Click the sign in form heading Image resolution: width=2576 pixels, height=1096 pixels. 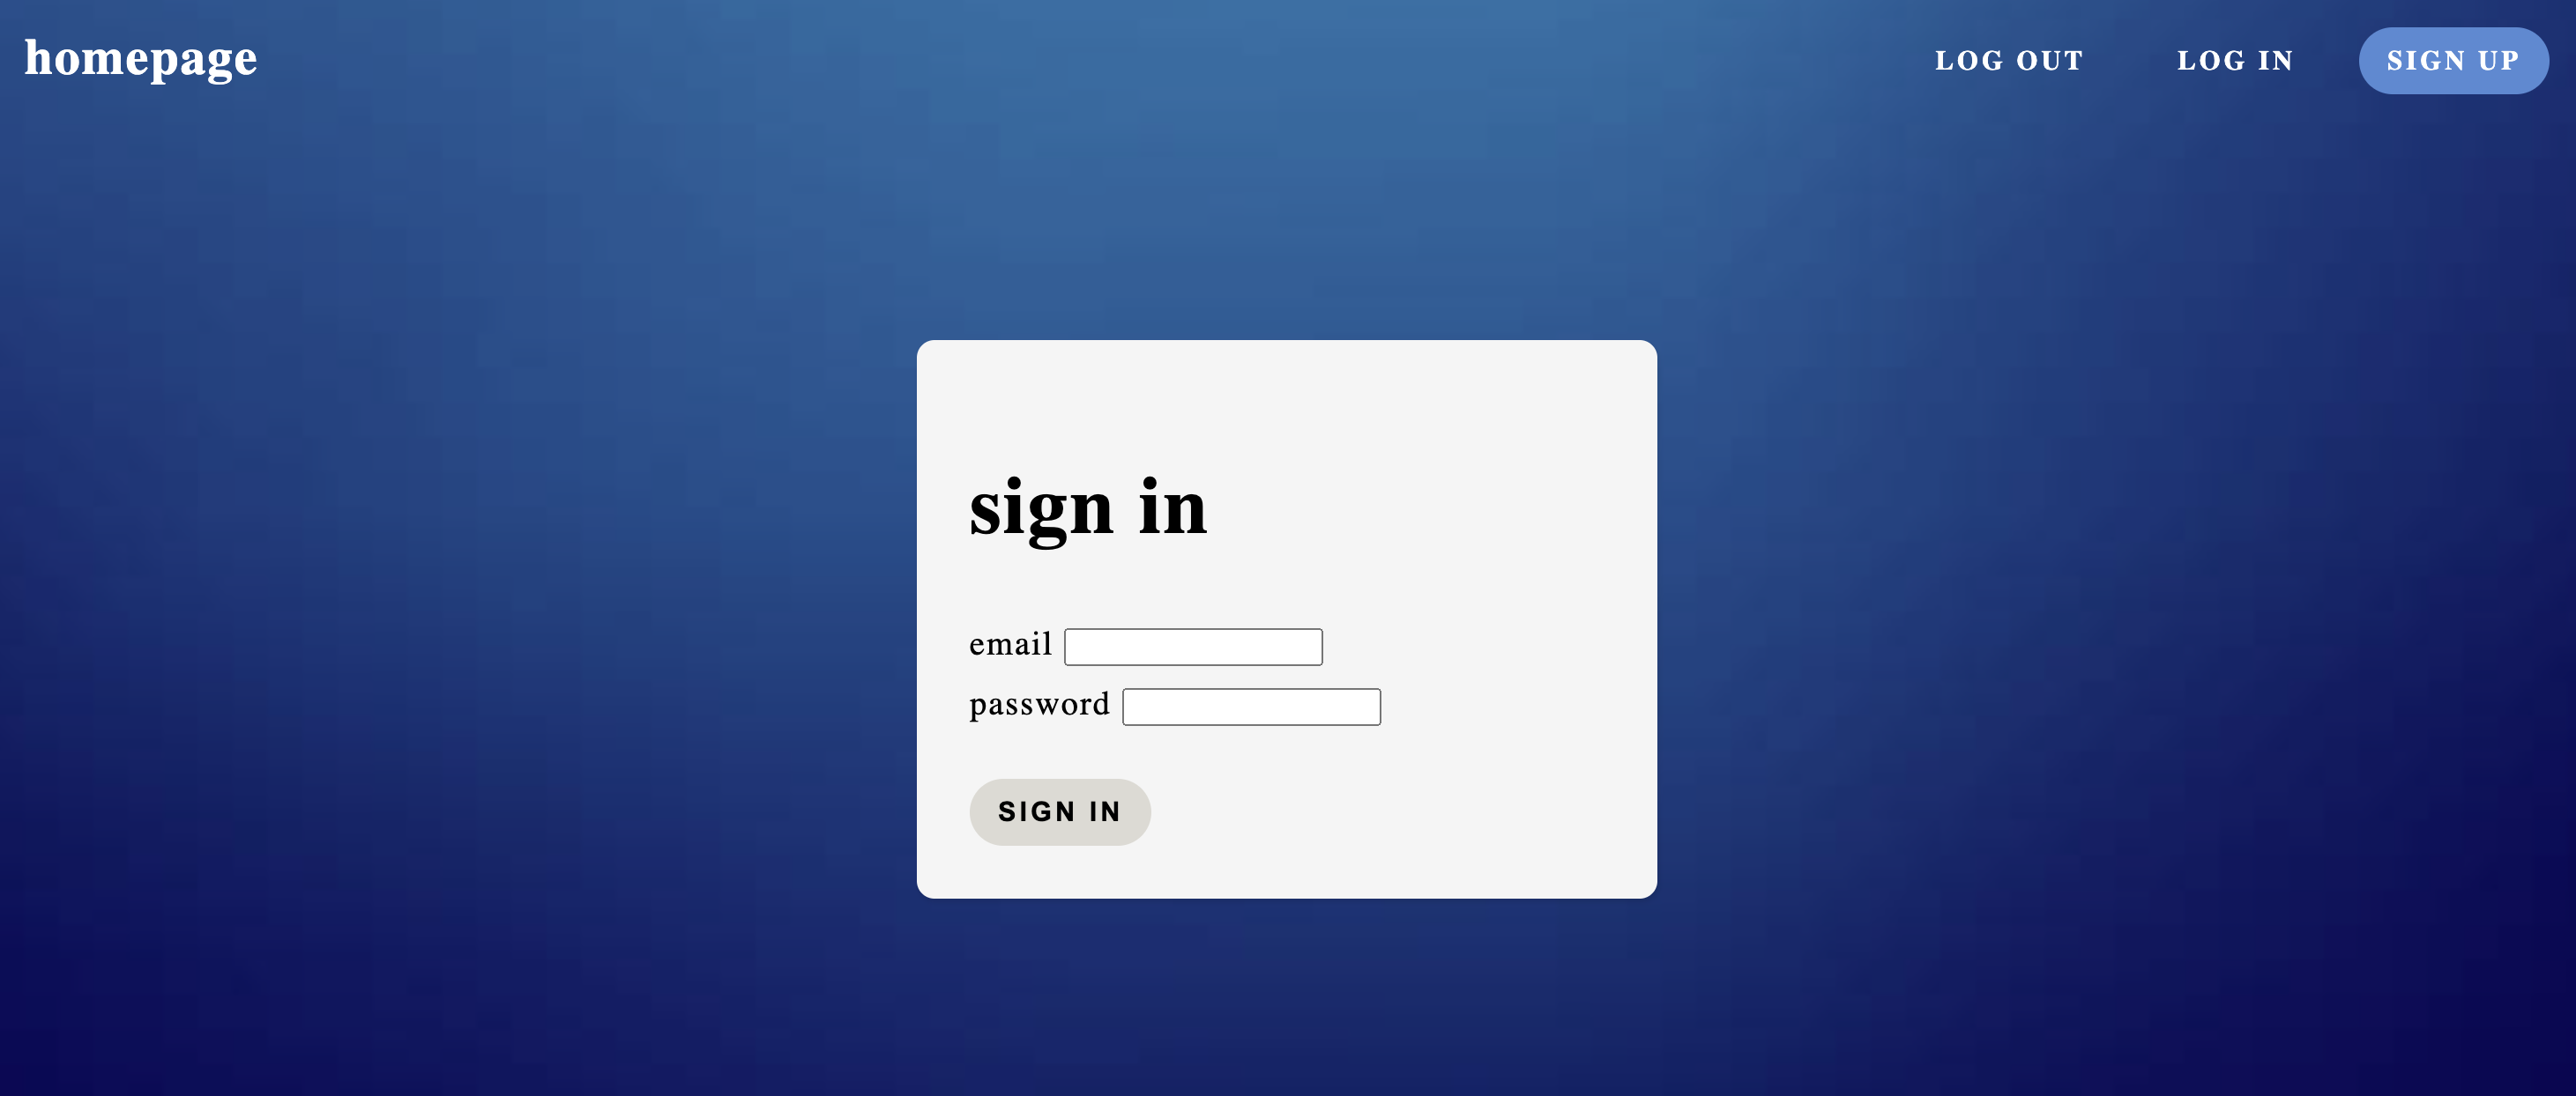coord(1088,507)
